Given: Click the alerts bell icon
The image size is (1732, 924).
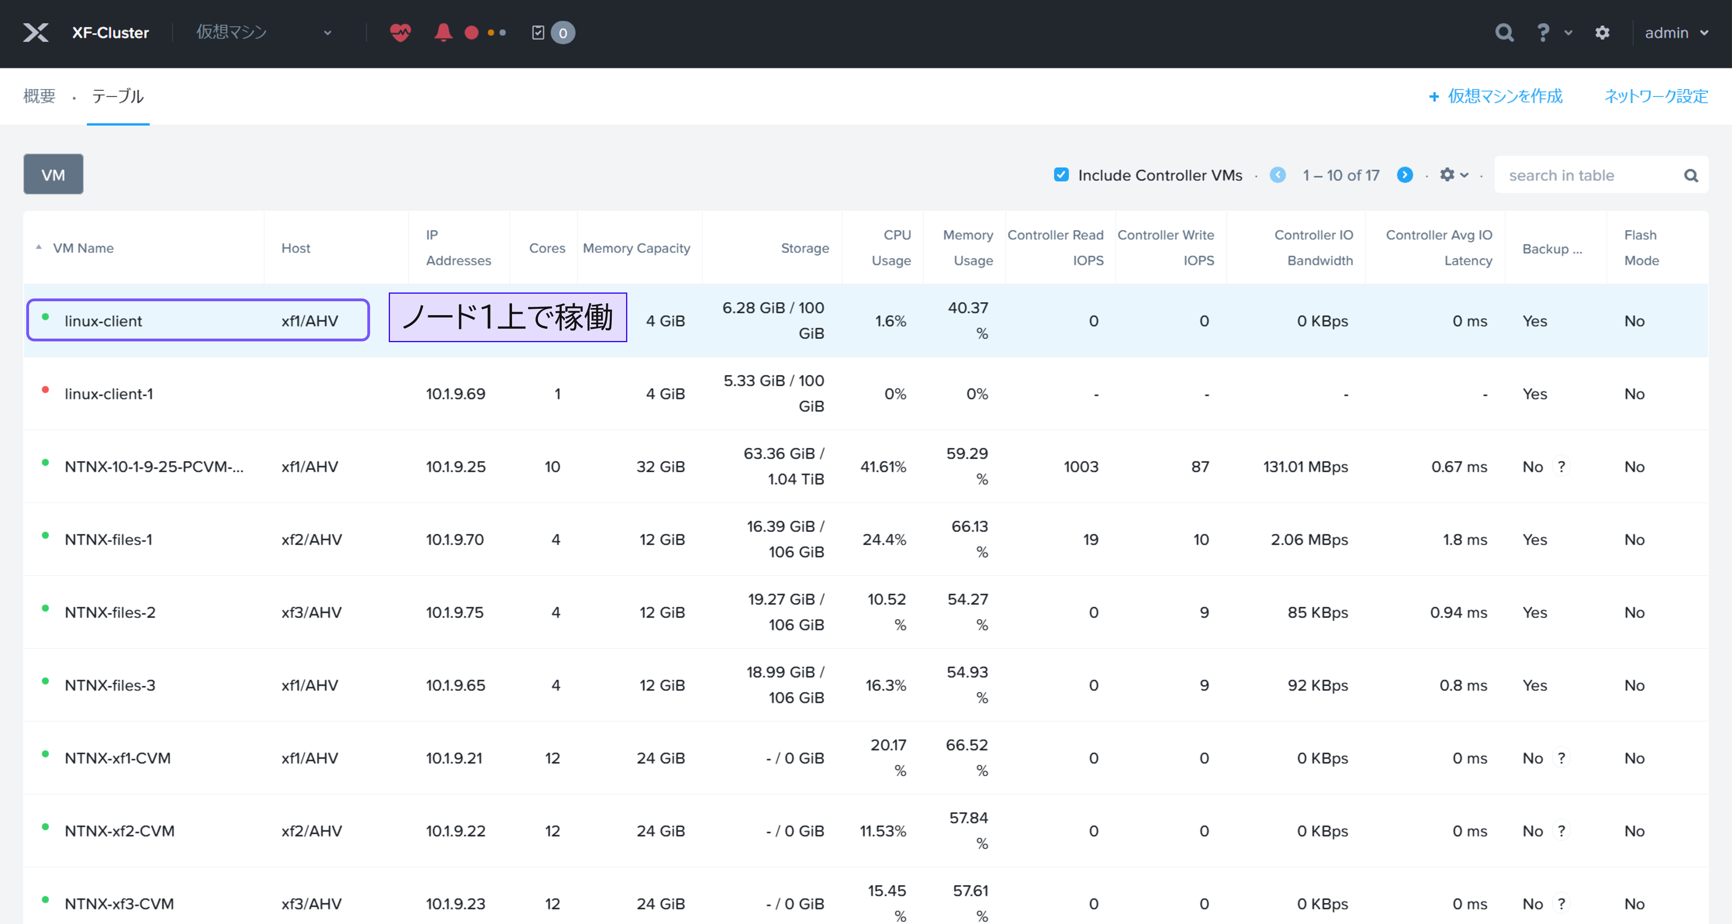Looking at the screenshot, I should 443,32.
